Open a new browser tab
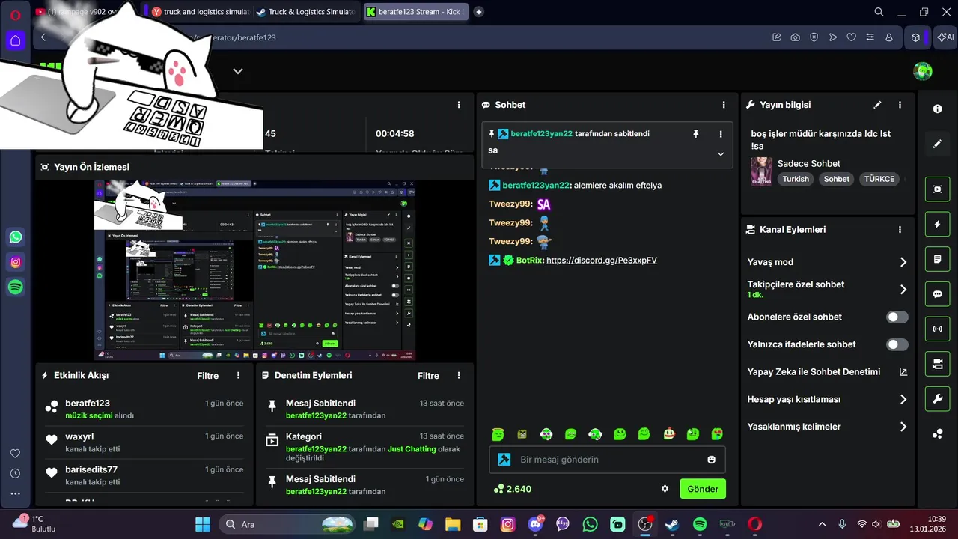The width and height of the screenshot is (958, 539). tap(479, 12)
